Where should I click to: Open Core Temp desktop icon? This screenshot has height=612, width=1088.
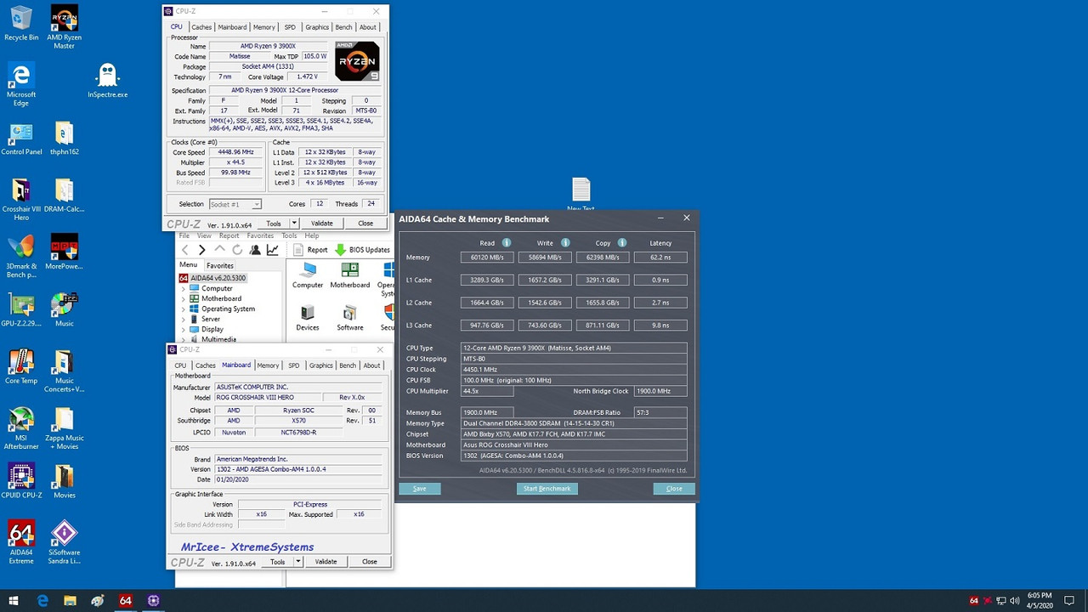(21, 367)
